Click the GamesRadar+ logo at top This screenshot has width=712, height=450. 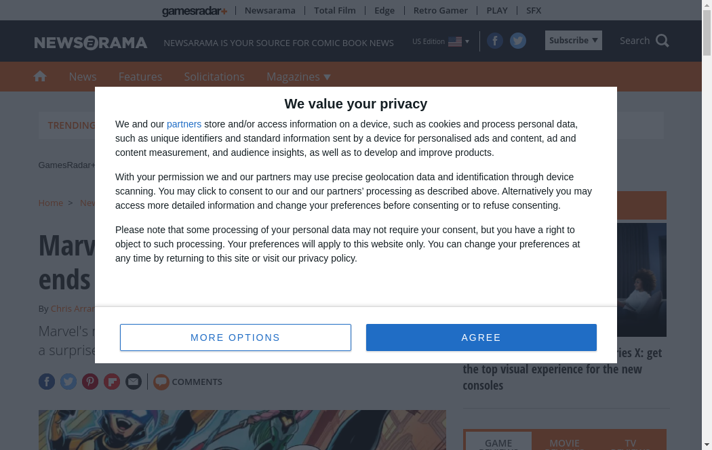click(x=195, y=11)
